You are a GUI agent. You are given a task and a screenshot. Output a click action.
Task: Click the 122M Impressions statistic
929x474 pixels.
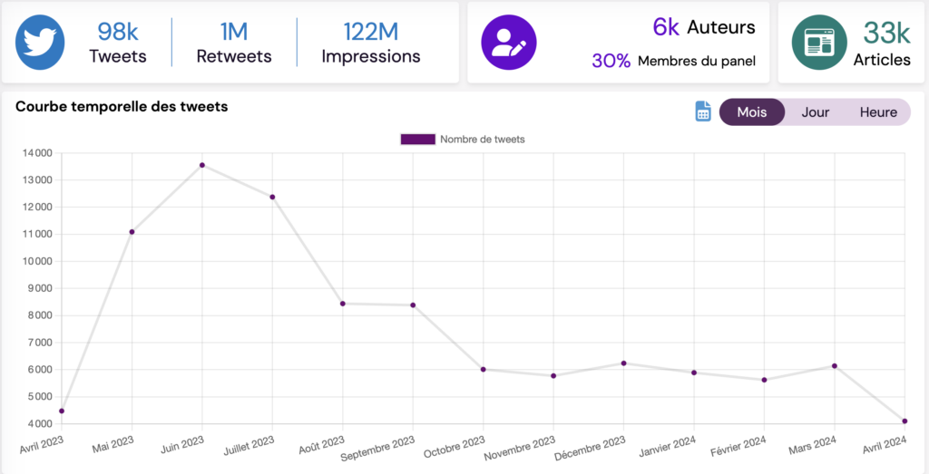[x=371, y=44]
